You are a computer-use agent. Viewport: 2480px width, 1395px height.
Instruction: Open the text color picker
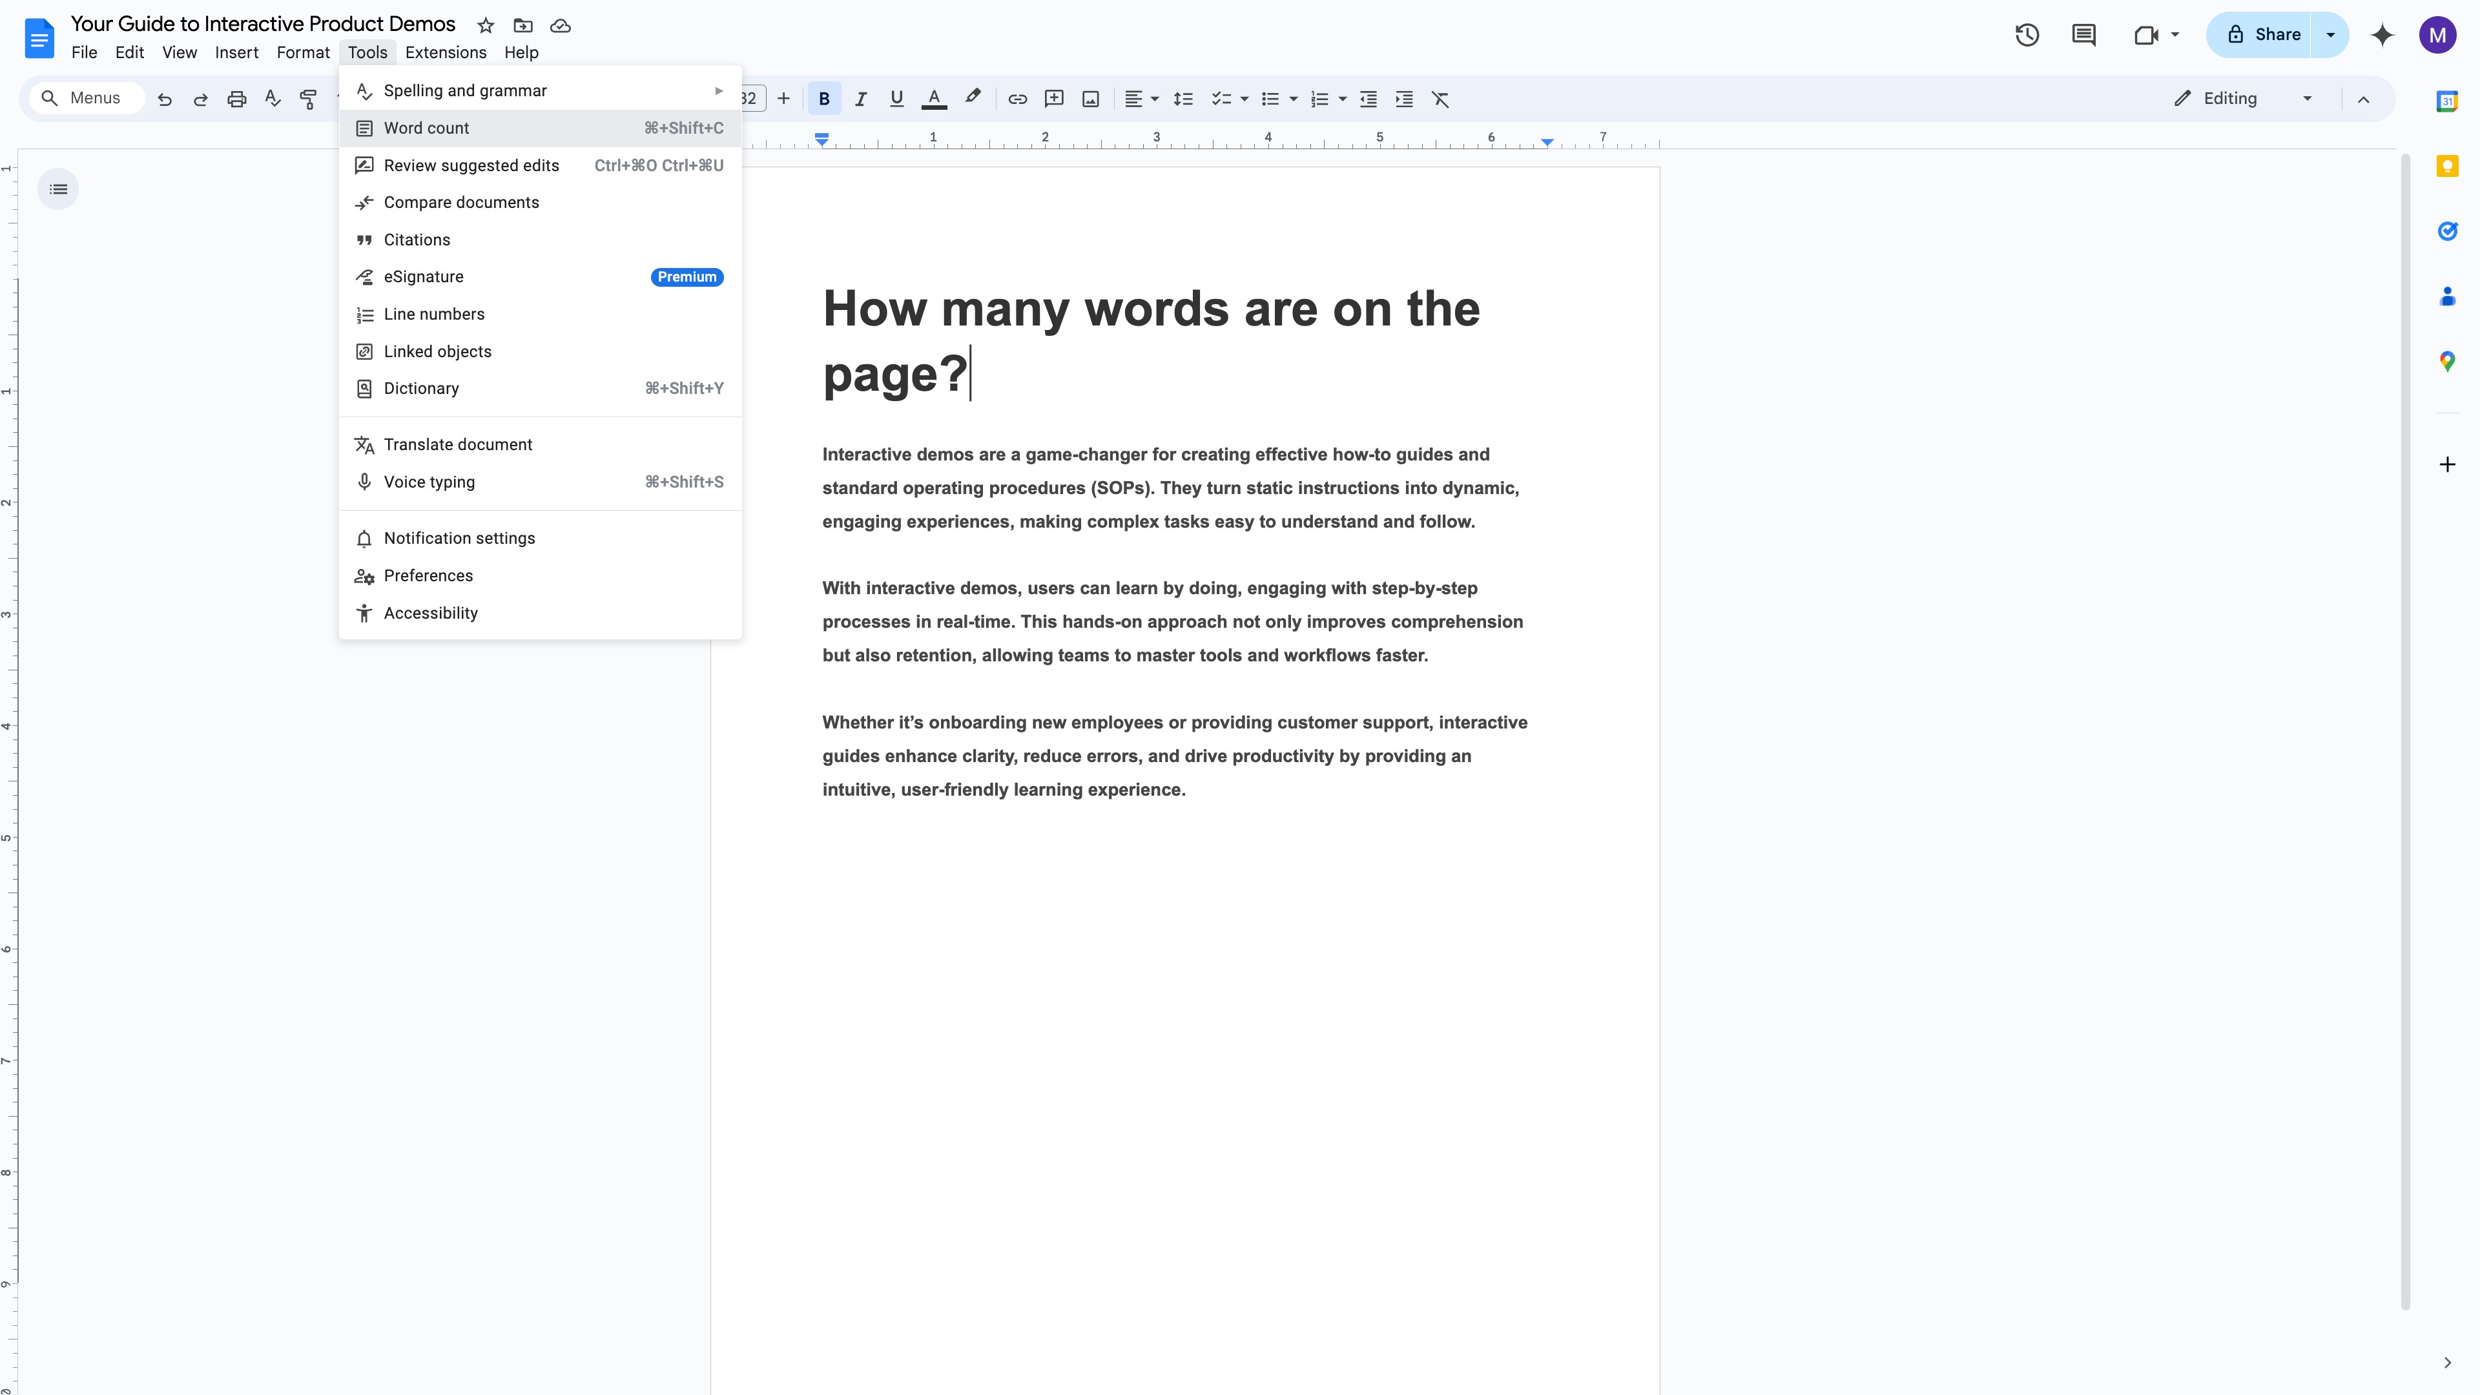934,99
